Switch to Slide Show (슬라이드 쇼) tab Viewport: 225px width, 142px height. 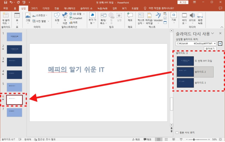click(x=86, y=8)
